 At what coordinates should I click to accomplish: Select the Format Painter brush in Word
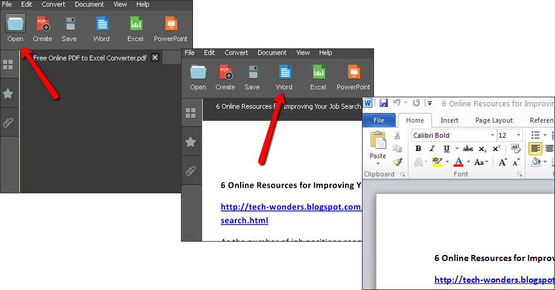pyautogui.click(x=397, y=162)
